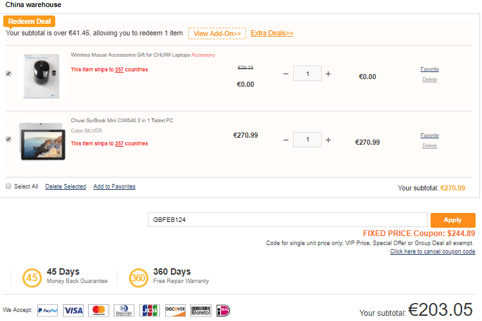Click the Diners Club icon
The image size is (482, 321).
coord(124,310)
